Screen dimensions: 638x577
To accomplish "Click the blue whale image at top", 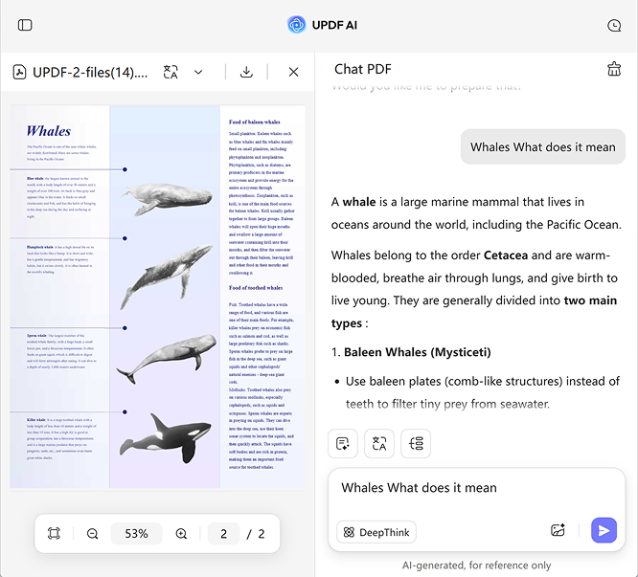I will (x=167, y=199).
